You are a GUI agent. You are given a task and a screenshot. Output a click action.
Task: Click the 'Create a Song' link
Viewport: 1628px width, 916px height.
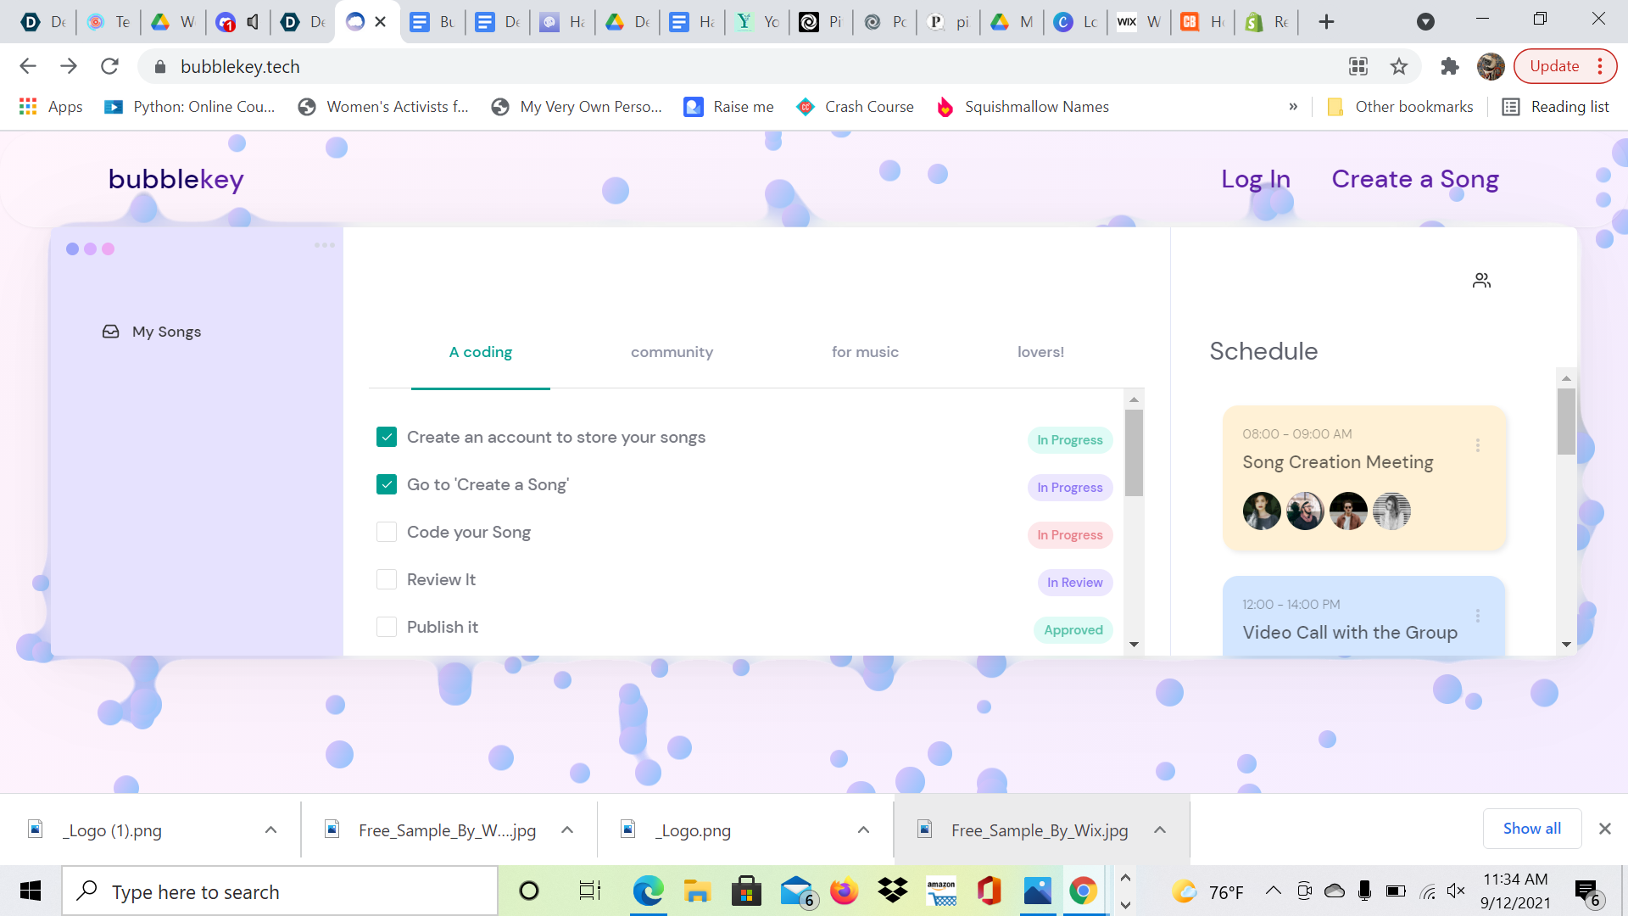click(x=1414, y=179)
